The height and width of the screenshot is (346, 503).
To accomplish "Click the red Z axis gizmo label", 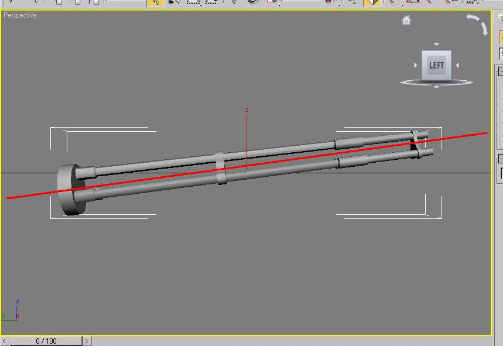I will click(x=247, y=110).
